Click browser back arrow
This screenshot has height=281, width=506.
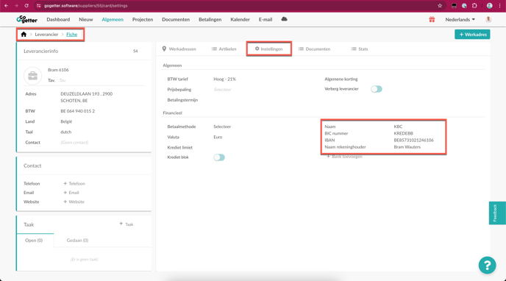click(6, 5)
